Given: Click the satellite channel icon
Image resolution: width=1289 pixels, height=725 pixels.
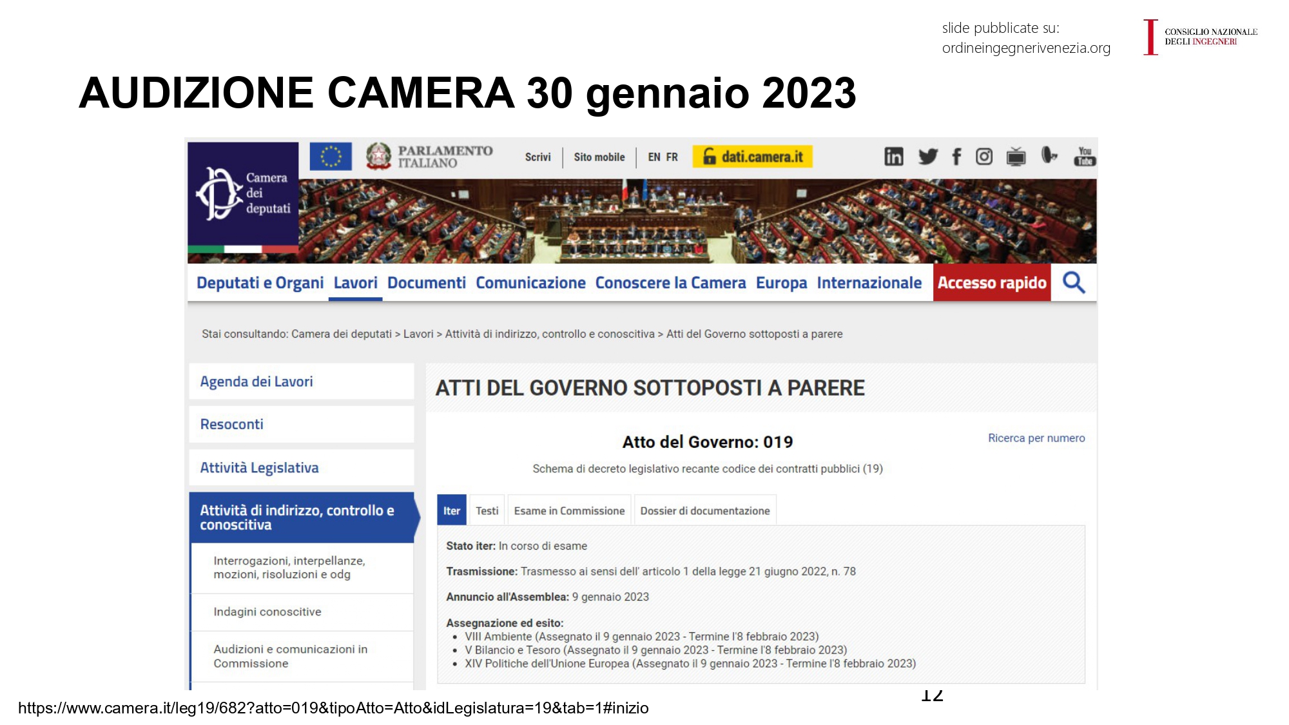Looking at the screenshot, I should [1049, 155].
